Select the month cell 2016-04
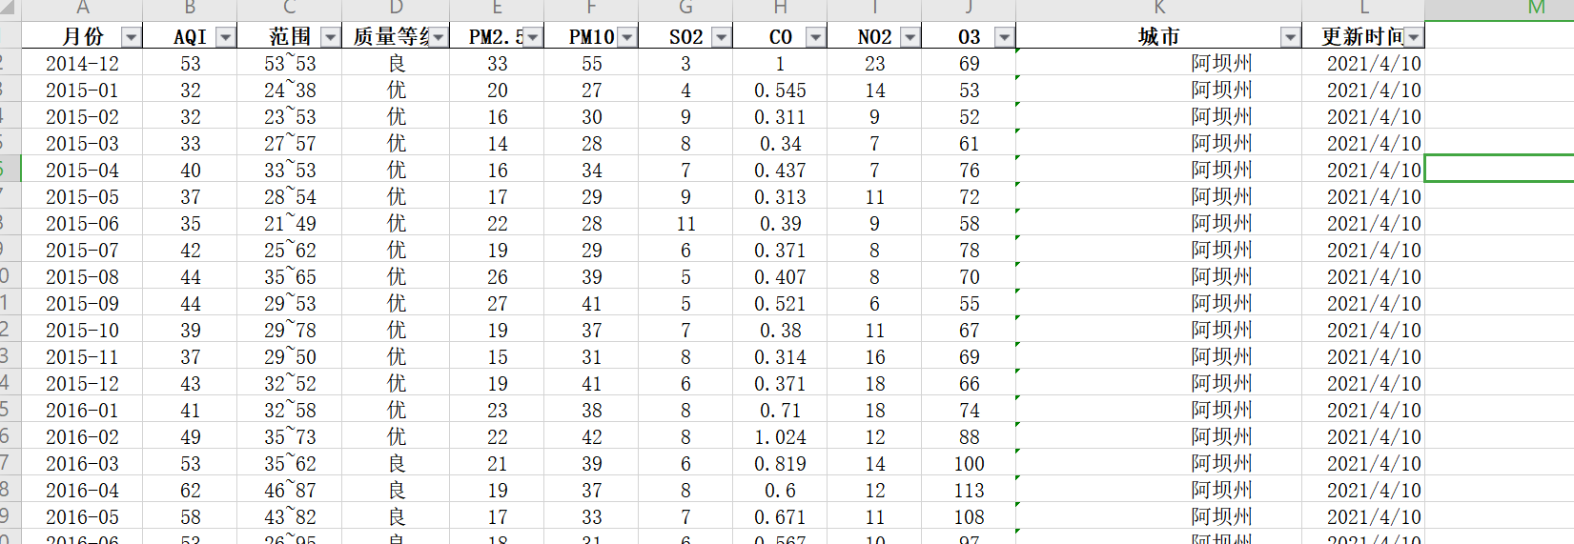This screenshot has width=1574, height=544. click(83, 491)
